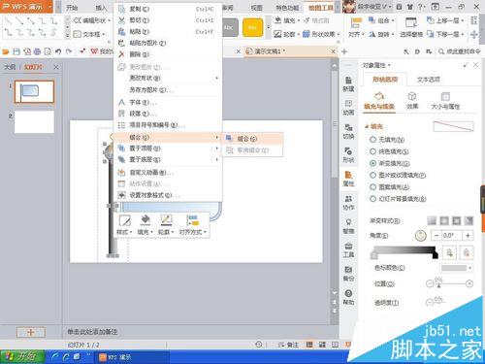Click 形状 (Shapes) in side pane strip
The image size is (485, 364).
[x=348, y=155]
